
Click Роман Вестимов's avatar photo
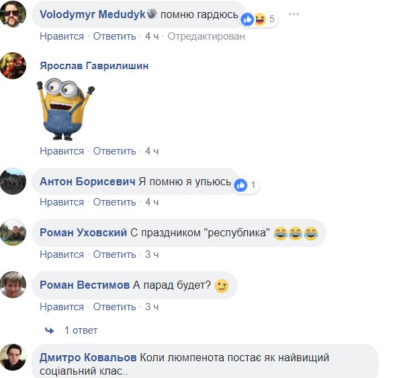[x=13, y=285]
